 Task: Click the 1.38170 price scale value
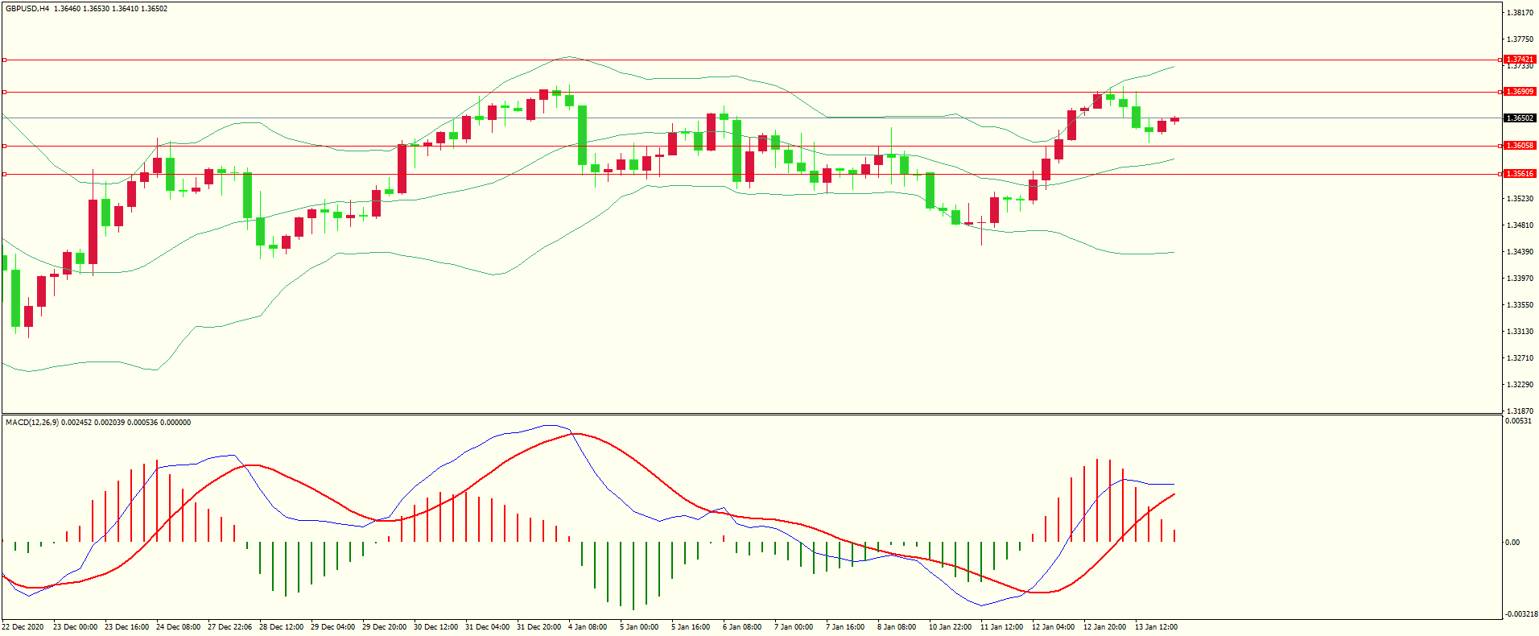(1519, 13)
